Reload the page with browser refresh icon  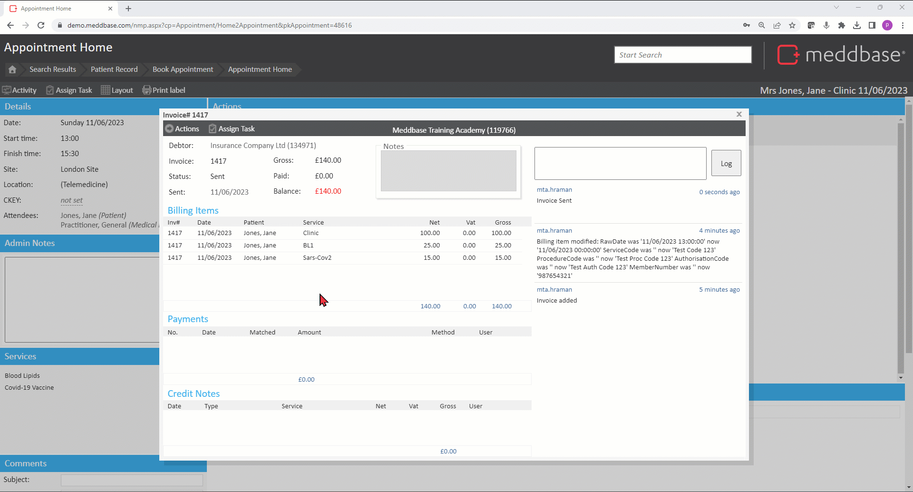point(41,25)
